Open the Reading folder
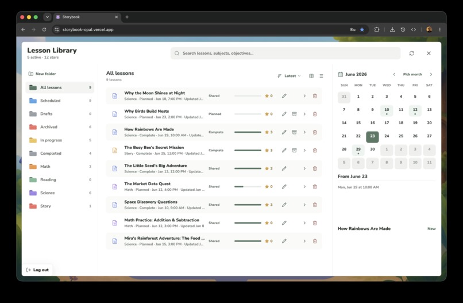 [x=60, y=179]
